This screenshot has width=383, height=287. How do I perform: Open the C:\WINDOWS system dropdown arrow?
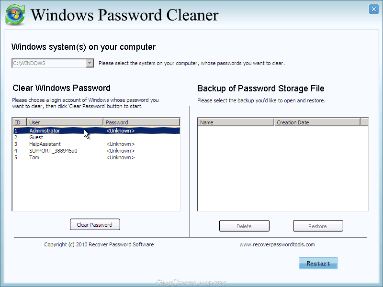tap(90, 63)
